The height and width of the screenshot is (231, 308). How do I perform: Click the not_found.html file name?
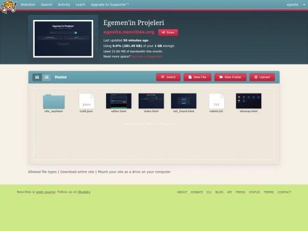[184, 111]
